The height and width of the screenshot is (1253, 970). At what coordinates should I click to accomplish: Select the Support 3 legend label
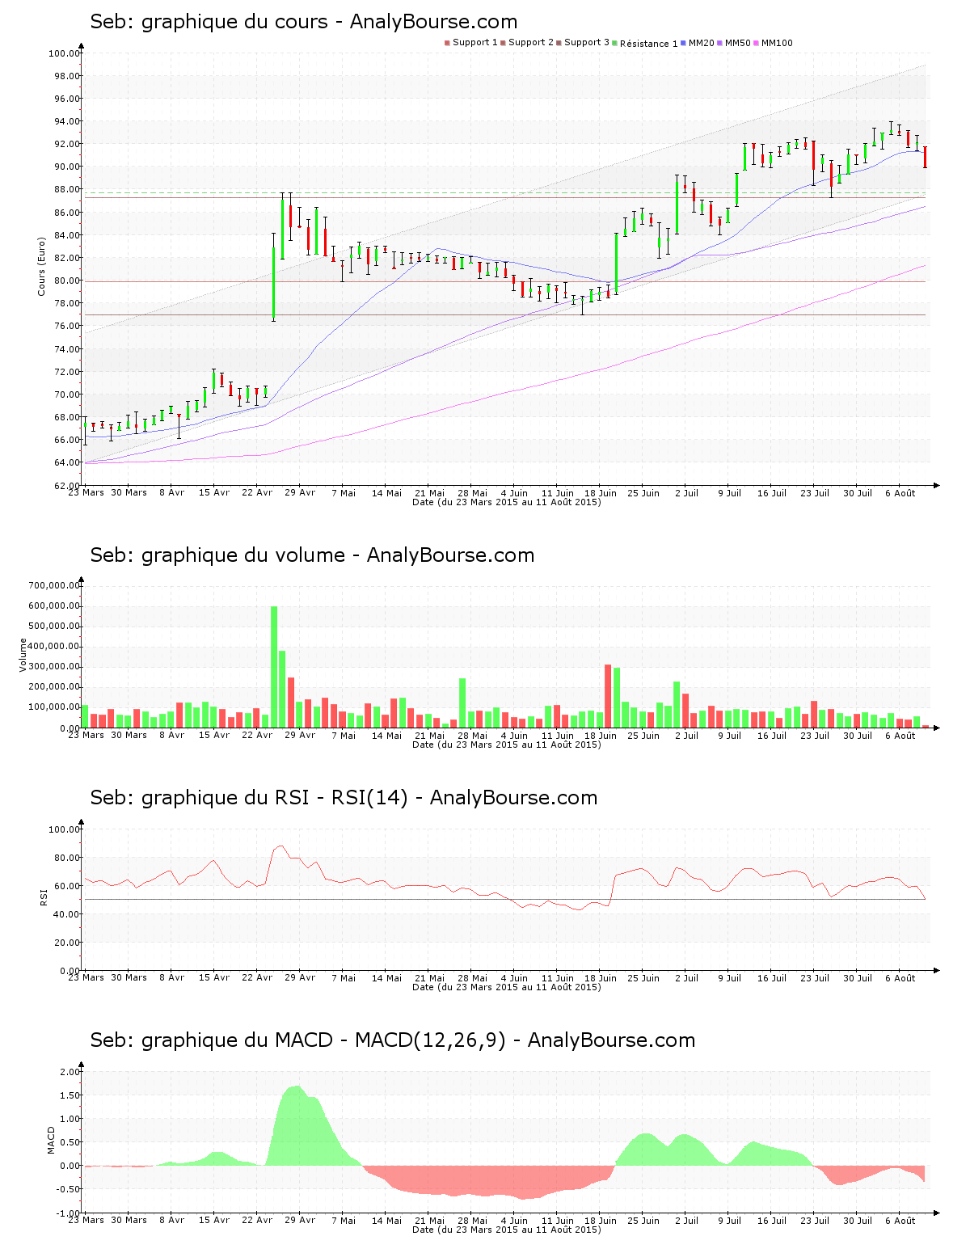coord(587,43)
